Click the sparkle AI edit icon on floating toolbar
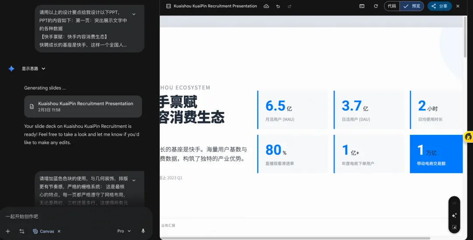473x240 pixels. click(454, 216)
